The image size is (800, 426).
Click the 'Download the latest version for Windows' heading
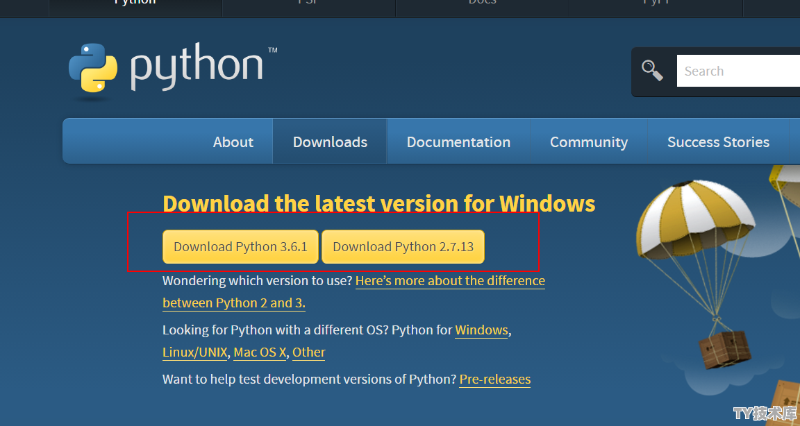[378, 204]
